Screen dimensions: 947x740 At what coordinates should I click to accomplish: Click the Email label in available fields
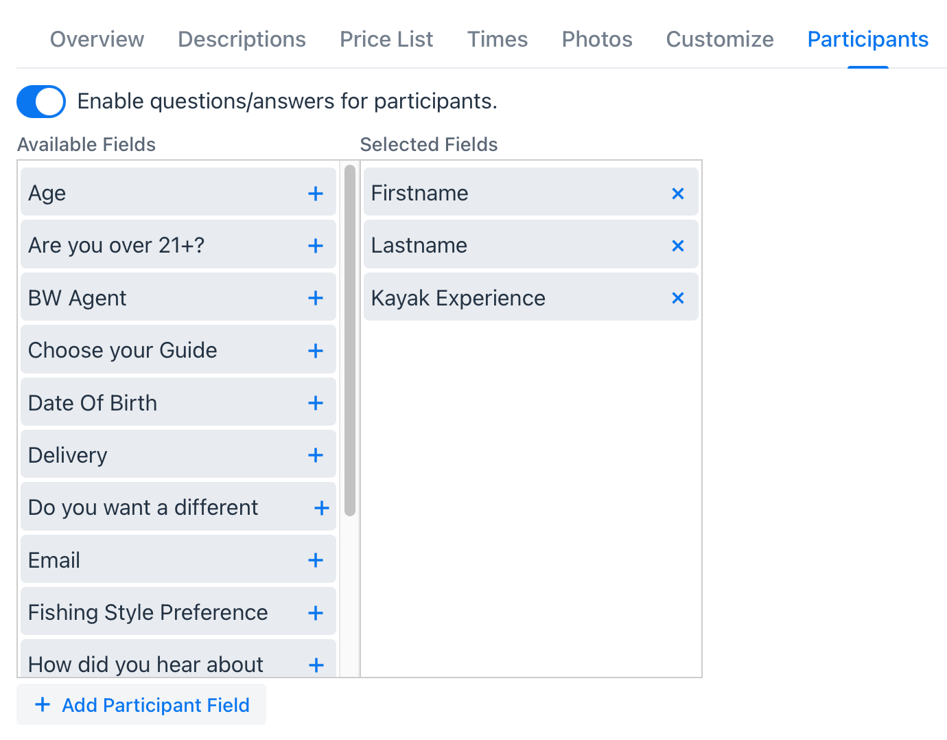[x=54, y=560]
